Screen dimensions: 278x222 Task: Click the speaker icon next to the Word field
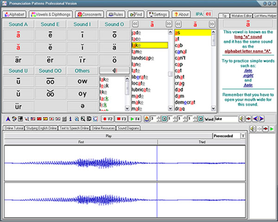pos(242,119)
